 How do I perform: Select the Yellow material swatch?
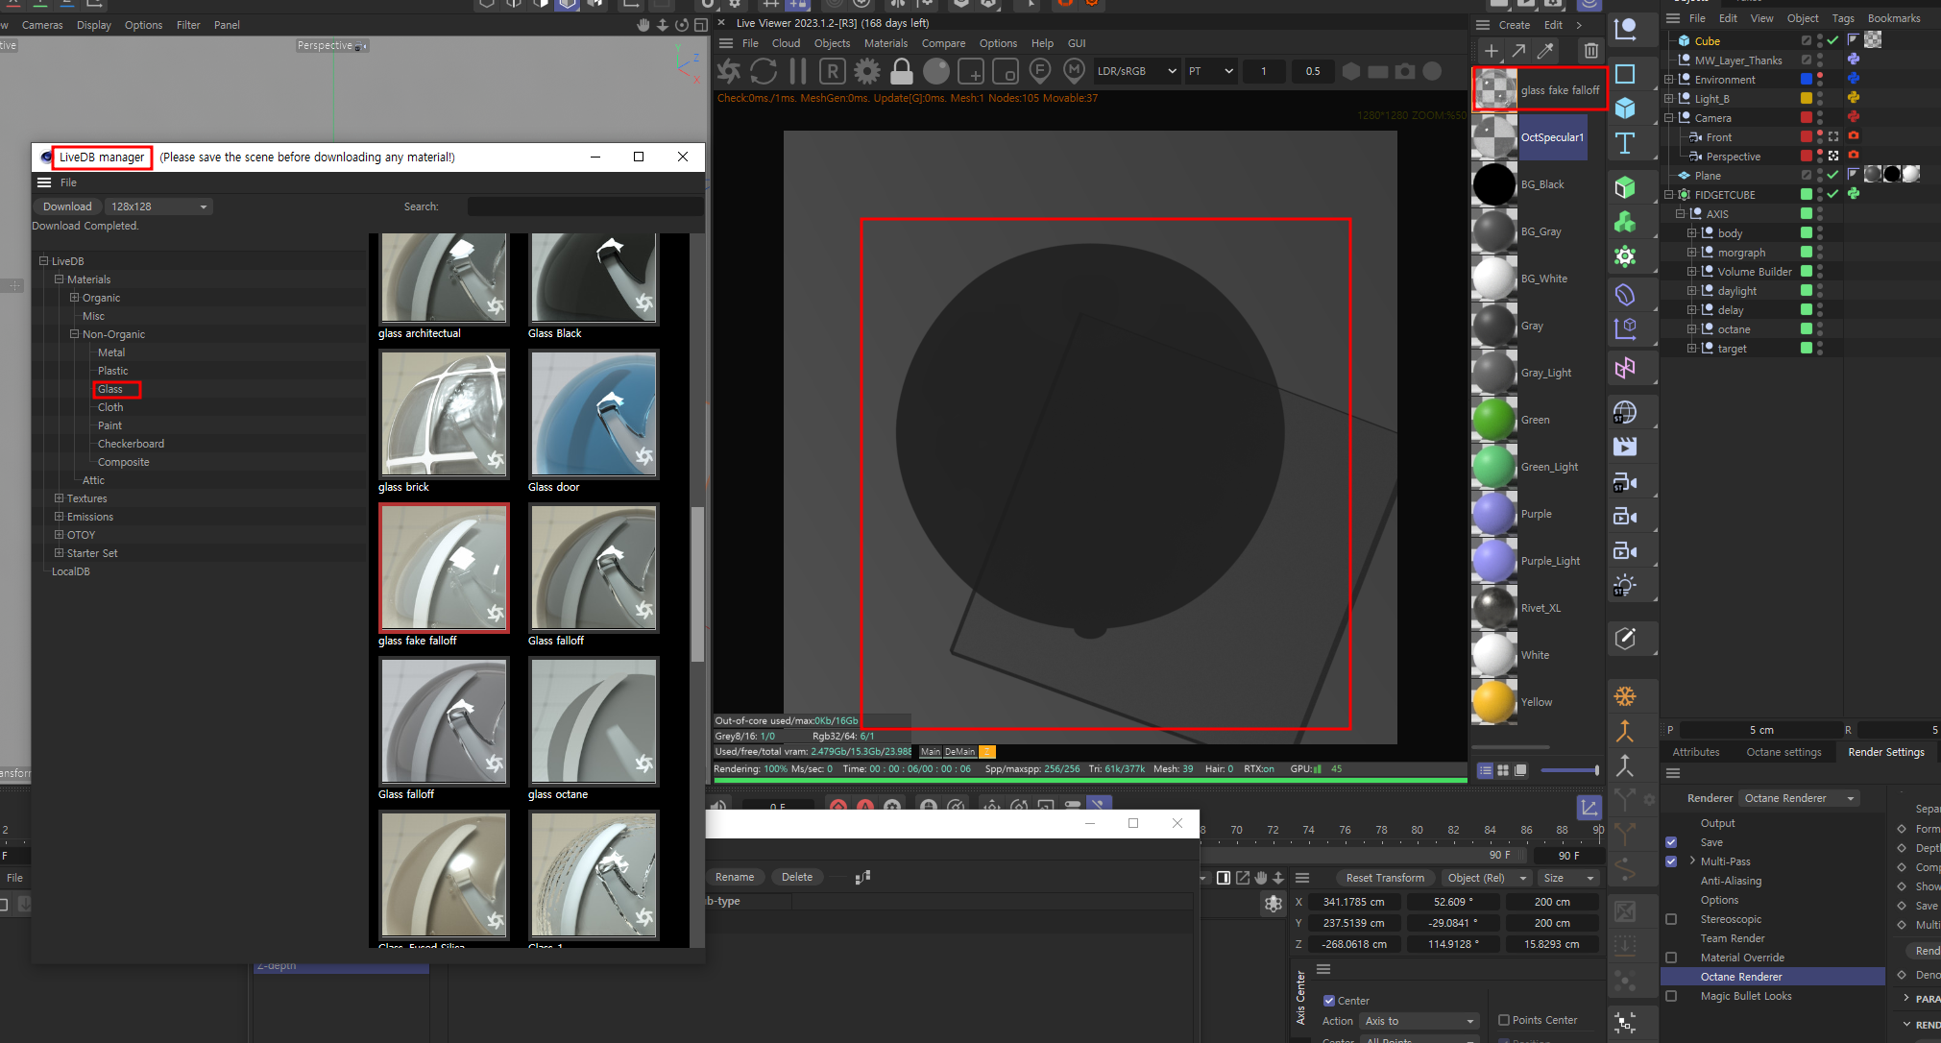pos(1493,702)
